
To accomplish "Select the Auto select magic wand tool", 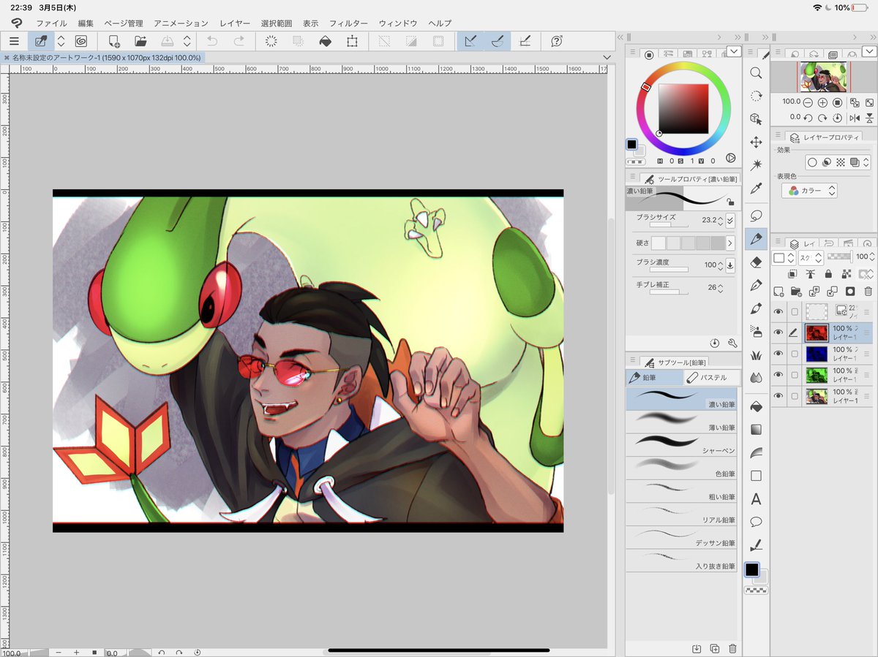I will click(756, 164).
